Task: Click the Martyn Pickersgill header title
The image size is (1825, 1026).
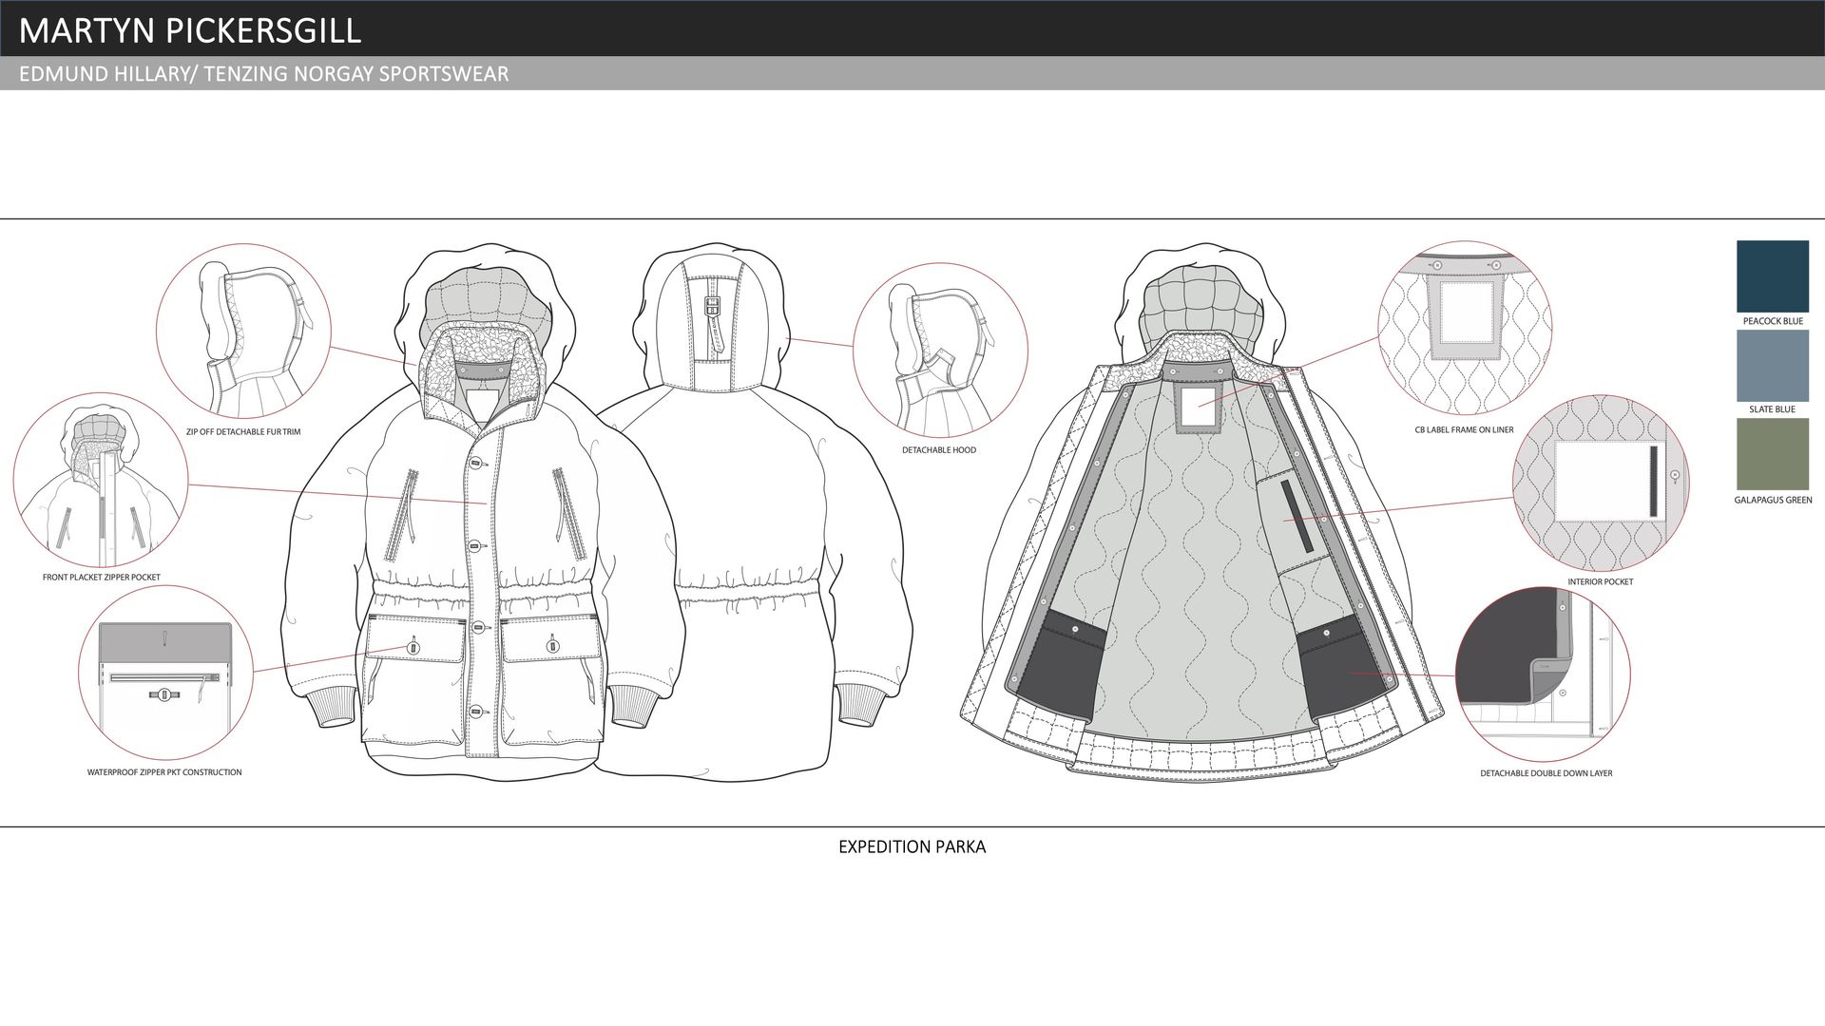Action: (190, 30)
